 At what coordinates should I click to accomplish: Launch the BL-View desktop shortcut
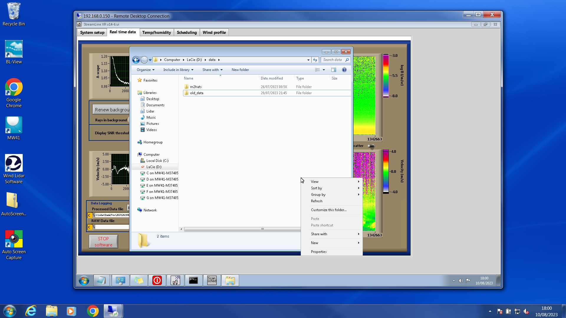pyautogui.click(x=14, y=52)
